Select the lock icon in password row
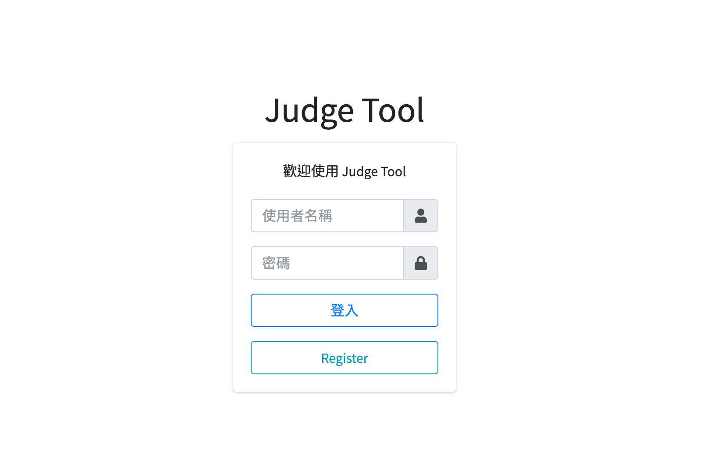This screenshot has width=711, height=476. 421,263
